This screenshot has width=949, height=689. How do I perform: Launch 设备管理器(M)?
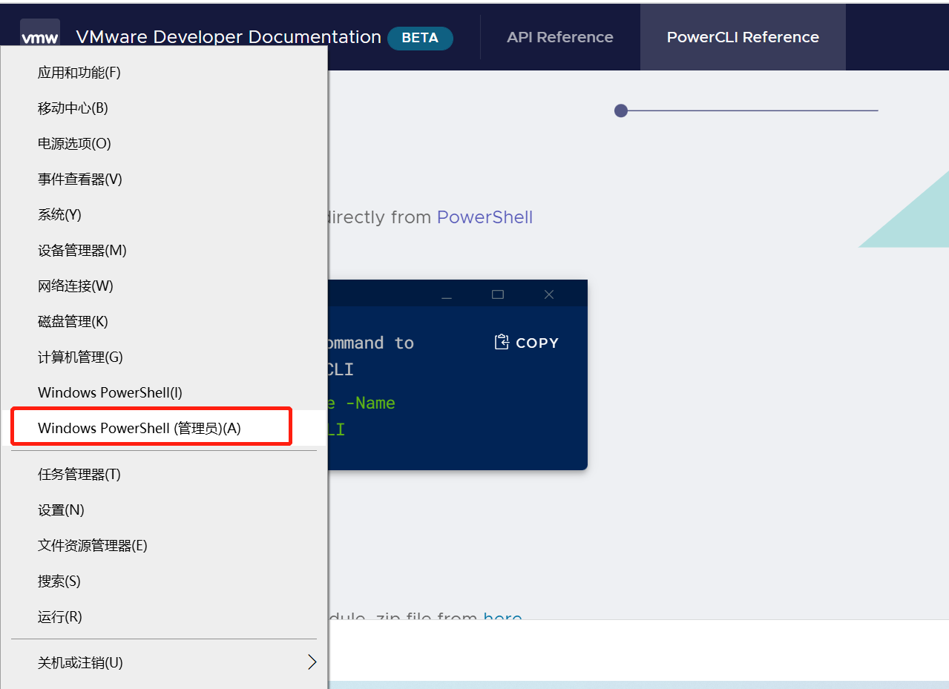(x=163, y=250)
